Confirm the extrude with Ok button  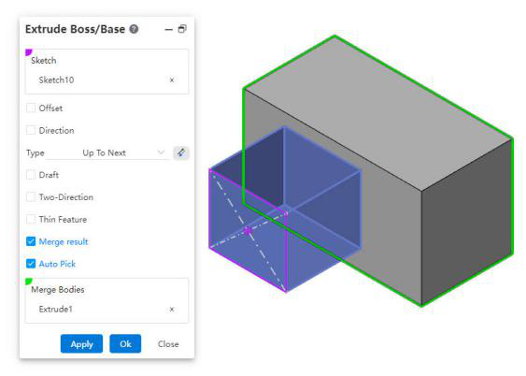pos(125,344)
